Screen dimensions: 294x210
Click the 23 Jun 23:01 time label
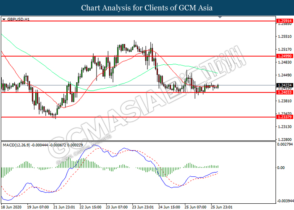[x=143, y=207]
